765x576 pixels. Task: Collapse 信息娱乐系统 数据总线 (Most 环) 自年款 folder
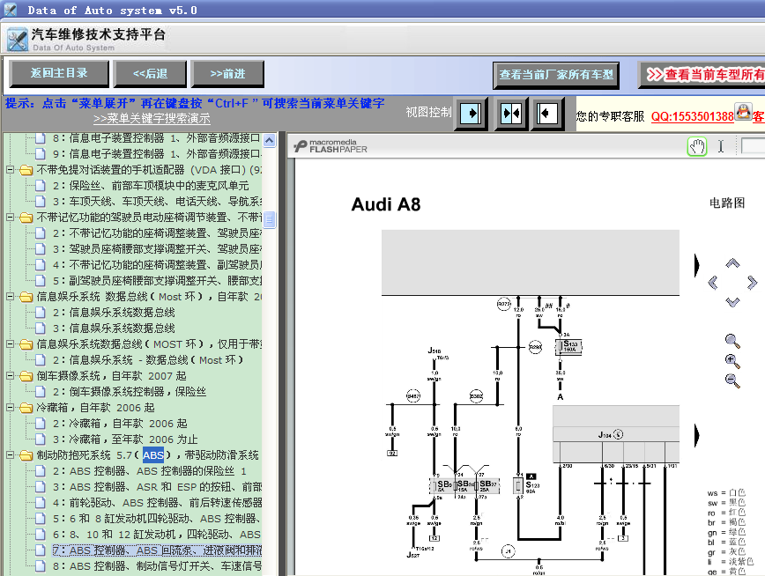10,296
